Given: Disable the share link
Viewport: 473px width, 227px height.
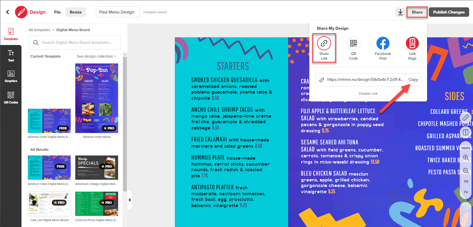Looking at the screenshot, I should 368,94.
